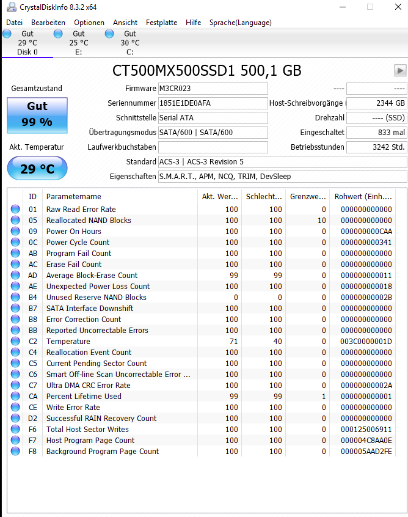Click the ID column header
Screen dimensions: 408x517
(x=32, y=197)
